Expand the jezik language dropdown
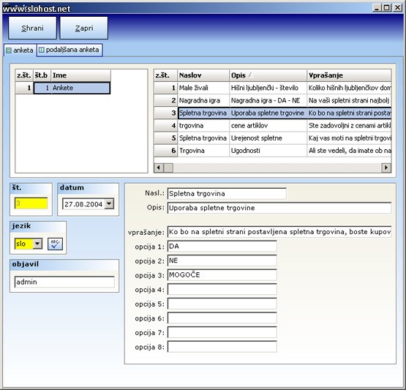The width and height of the screenshot is (406, 390). [x=37, y=244]
